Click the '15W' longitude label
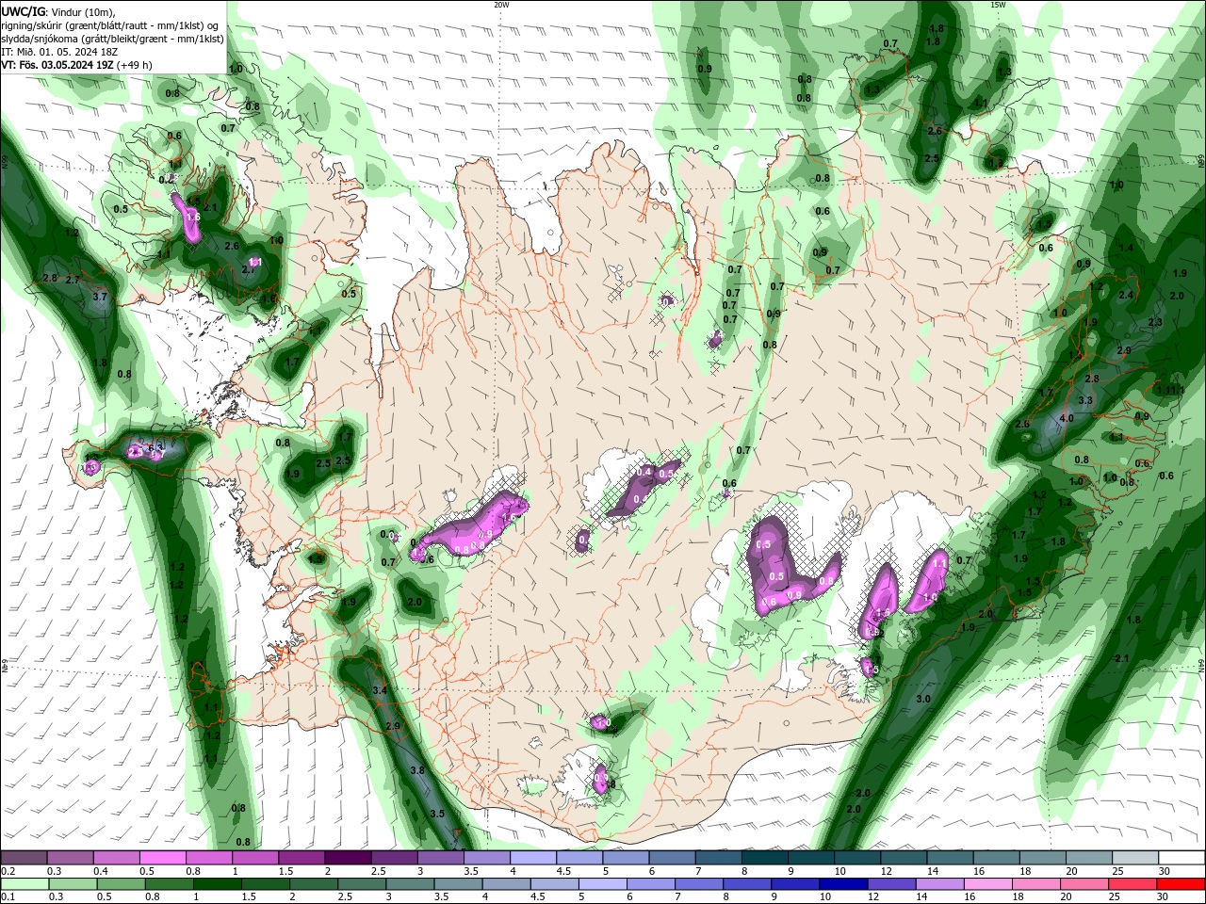This screenshot has height=904, width=1206. tap(998, 5)
